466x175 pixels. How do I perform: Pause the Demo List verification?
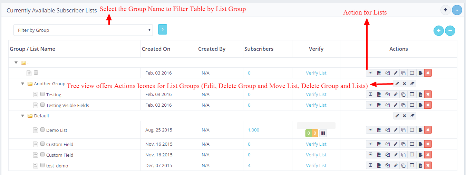[x=323, y=133]
